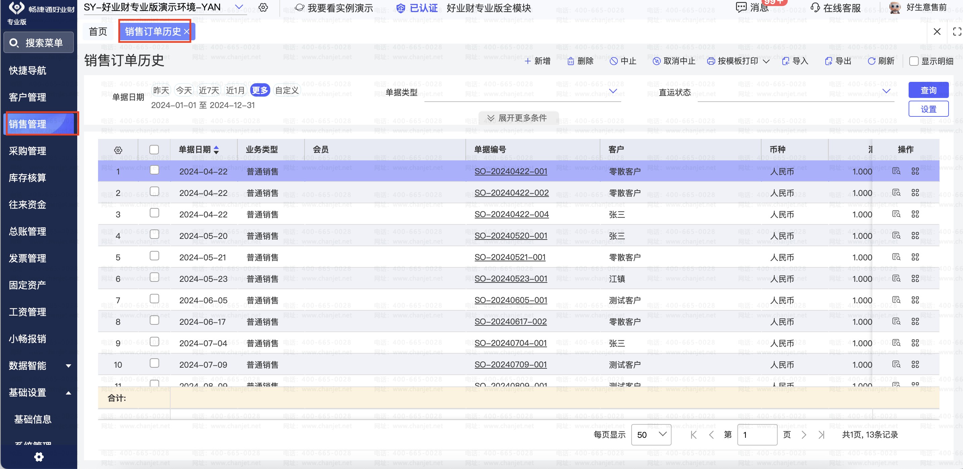Enable the 显示明细 checkbox
The height and width of the screenshot is (469, 963).
(x=914, y=61)
